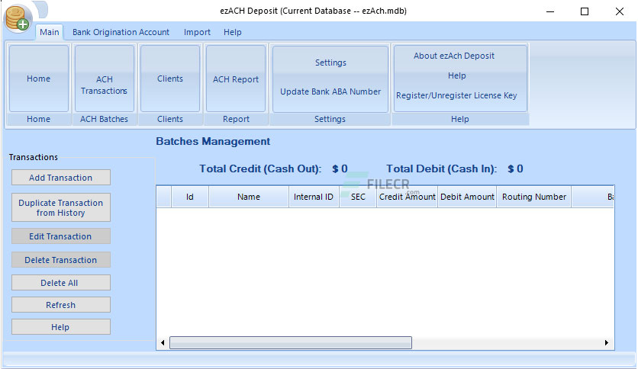638x369 pixels.
Task: Click the Delete Transaction button
Action: pyautogui.click(x=60, y=260)
